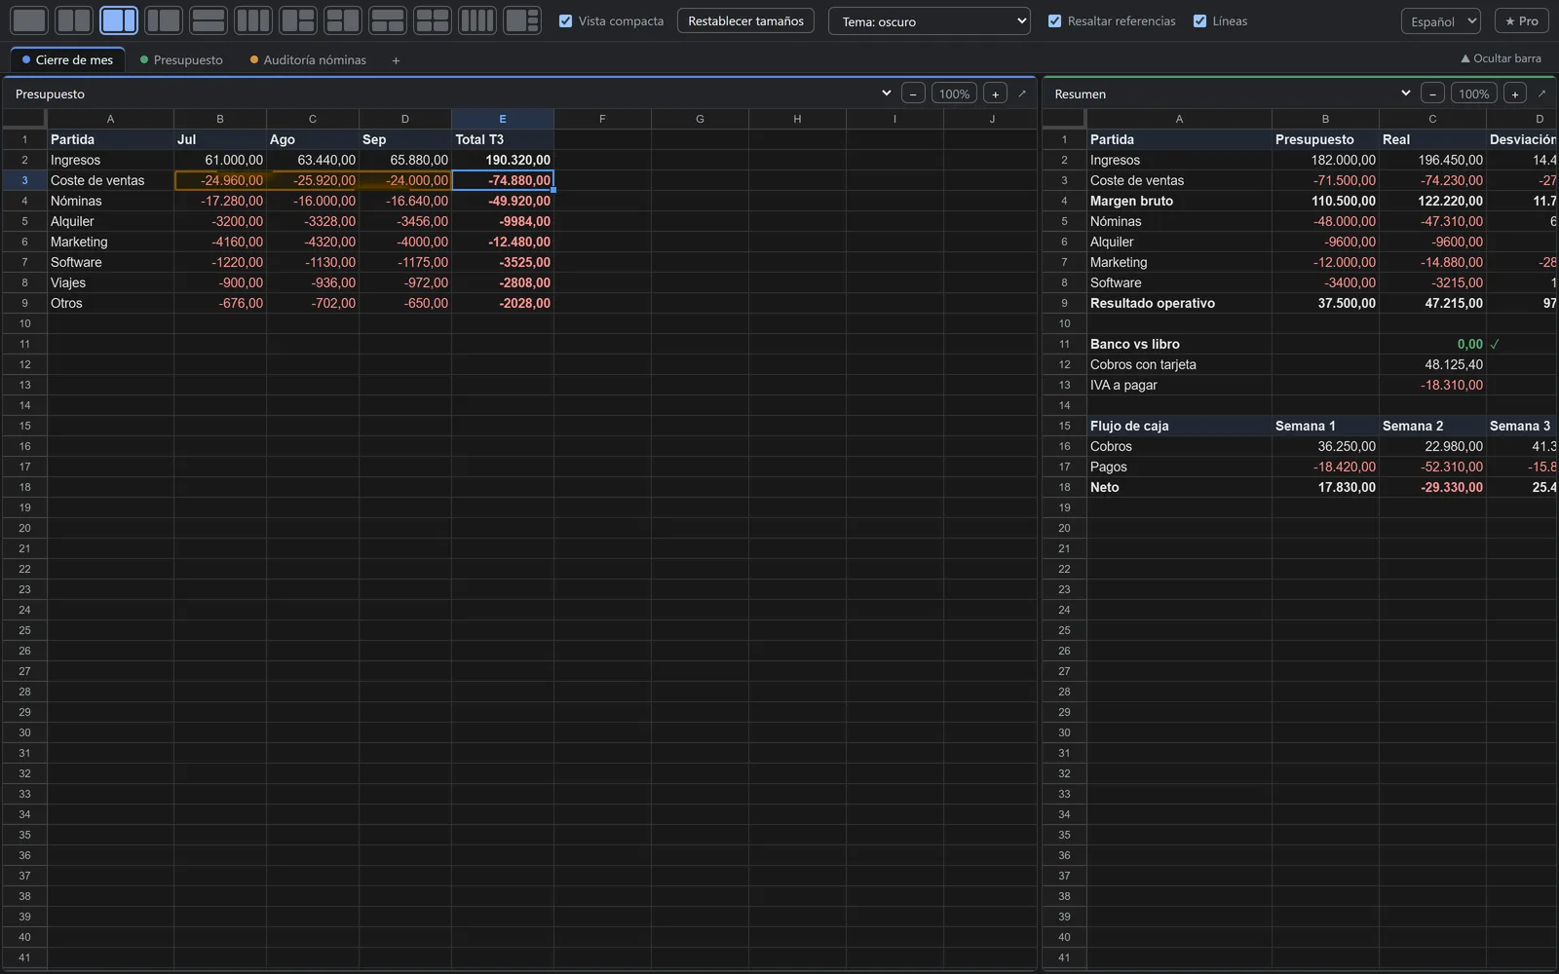Zoom out the Resumen pane
Image resolution: width=1559 pixels, height=974 pixels.
(x=1432, y=94)
